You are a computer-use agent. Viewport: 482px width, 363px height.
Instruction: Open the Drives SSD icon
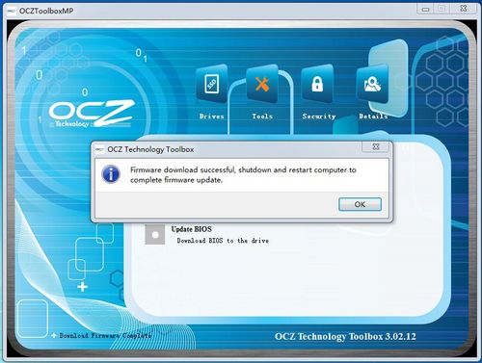pyautogui.click(x=212, y=84)
